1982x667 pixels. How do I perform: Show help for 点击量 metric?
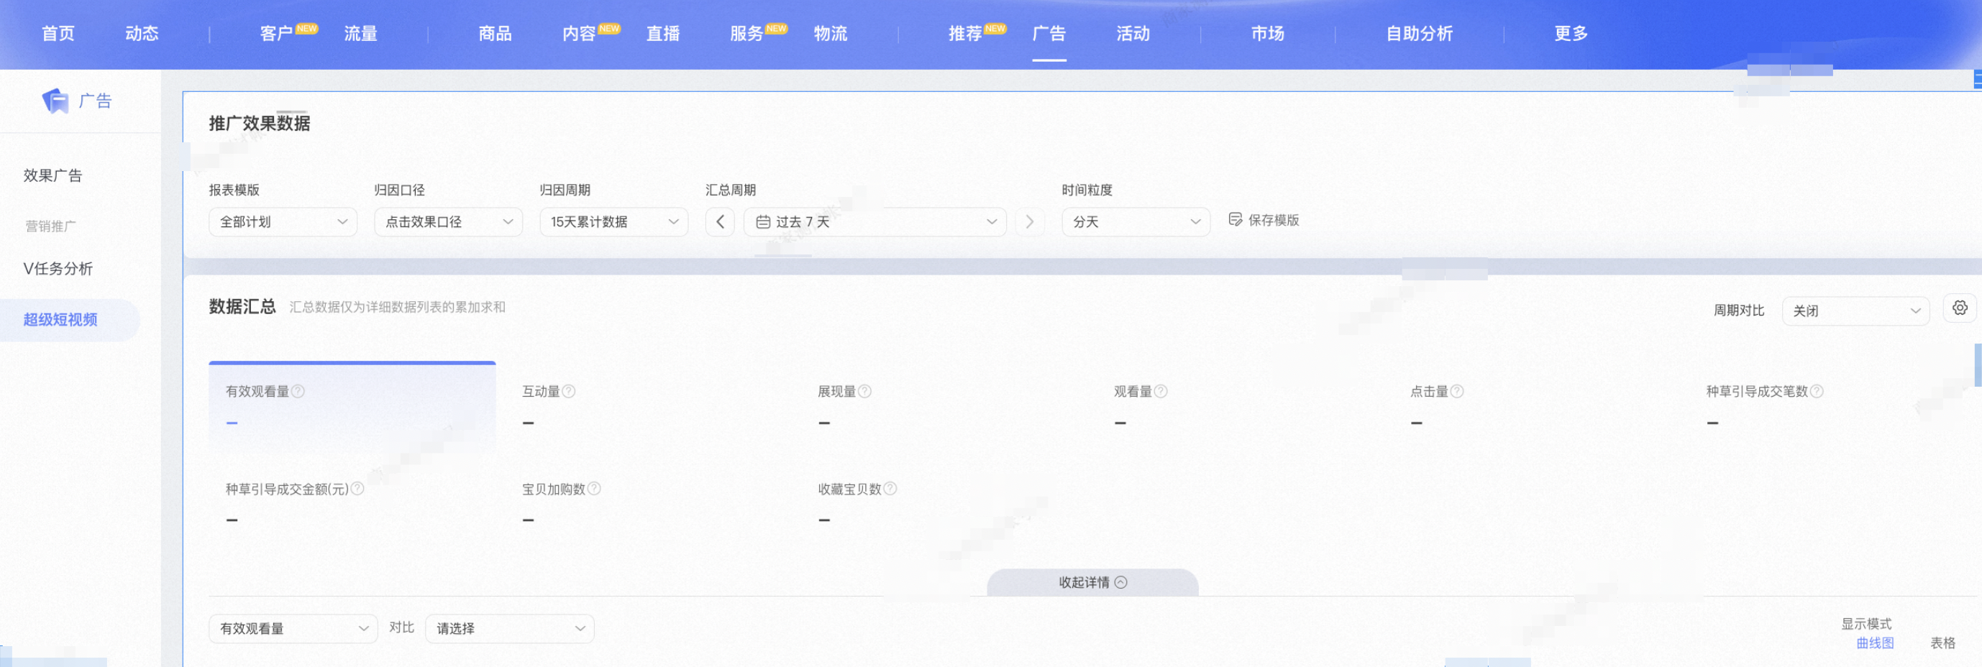(x=1456, y=391)
